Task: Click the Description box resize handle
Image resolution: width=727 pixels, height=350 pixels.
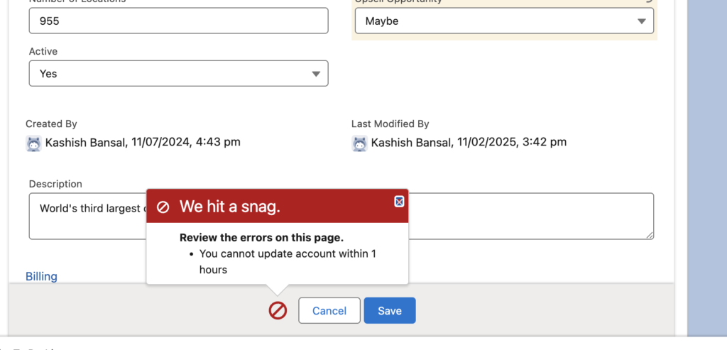Action: pos(649,235)
